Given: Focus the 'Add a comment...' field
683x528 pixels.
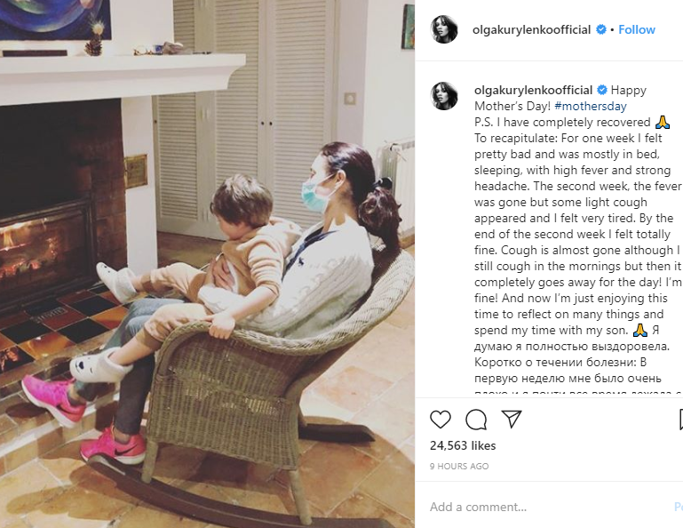Looking at the screenshot, I should [549, 507].
